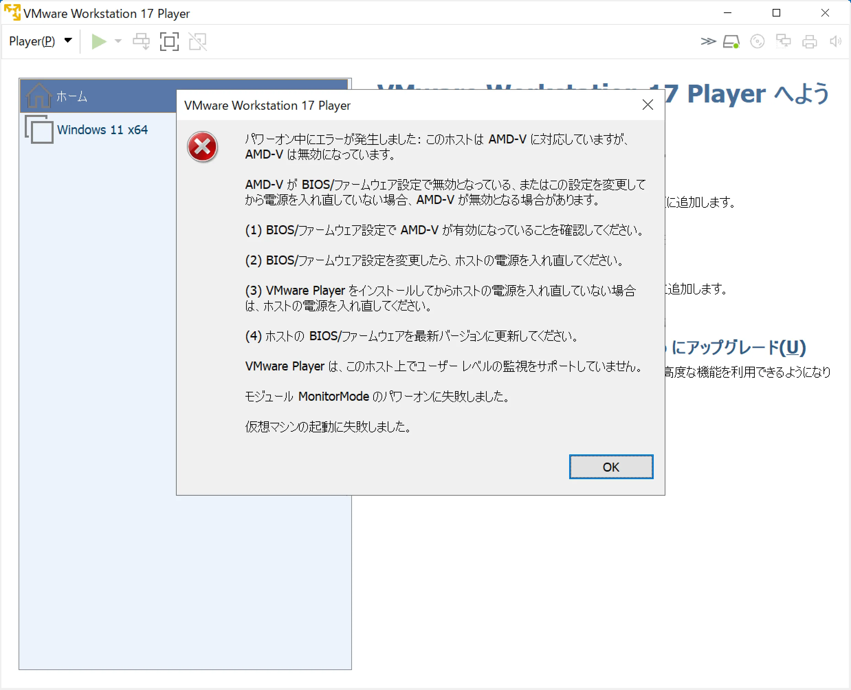
Task: Click the sound card speaker icon
Action: (x=835, y=41)
